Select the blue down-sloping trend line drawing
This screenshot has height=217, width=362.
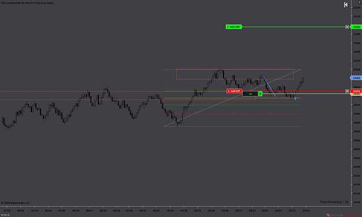[x=269, y=86]
